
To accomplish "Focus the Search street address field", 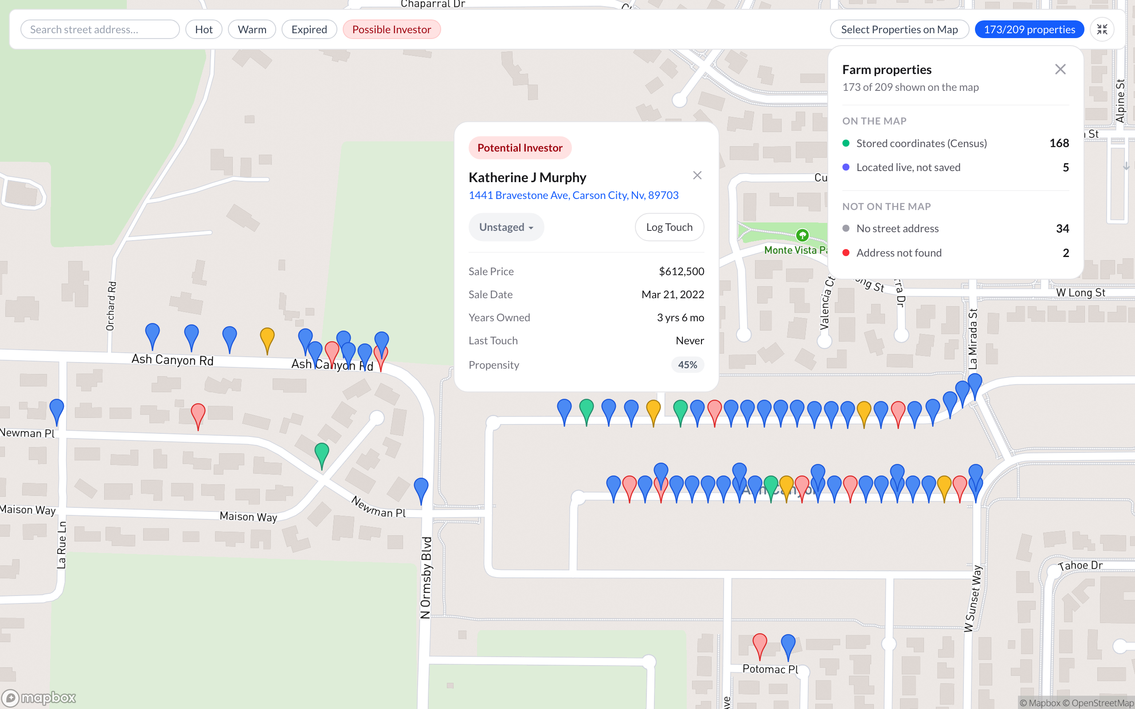I will click(100, 30).
